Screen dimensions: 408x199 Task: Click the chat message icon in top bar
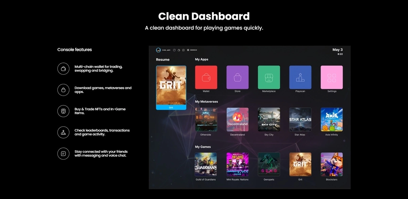coord(183,50)
